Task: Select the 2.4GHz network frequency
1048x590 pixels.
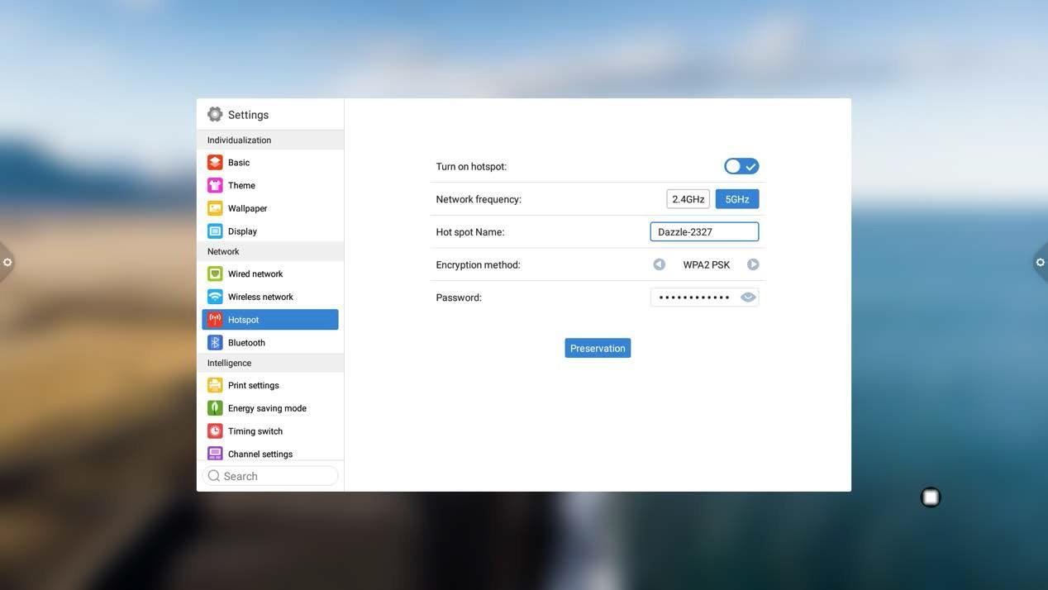Action: tap(688, 199)
